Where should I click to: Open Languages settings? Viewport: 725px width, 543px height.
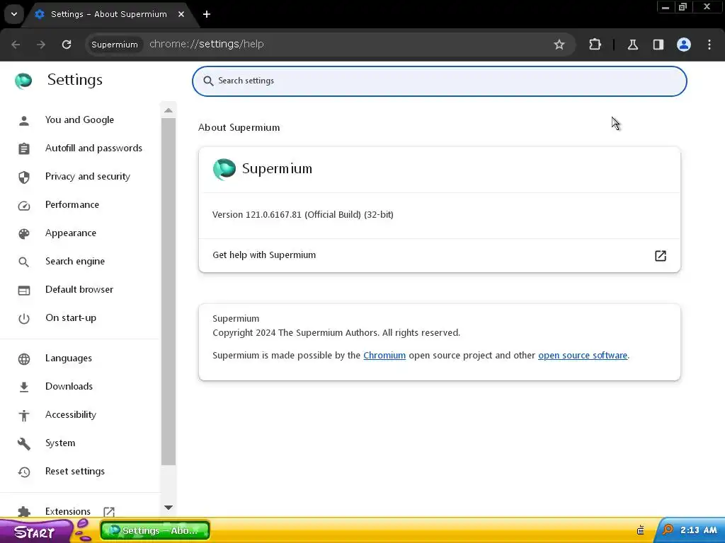69,358
